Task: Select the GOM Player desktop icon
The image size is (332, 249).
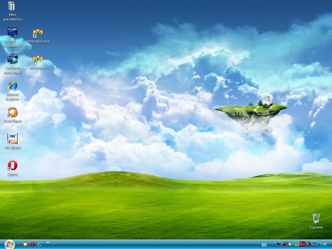Action: tap(12, 113)
